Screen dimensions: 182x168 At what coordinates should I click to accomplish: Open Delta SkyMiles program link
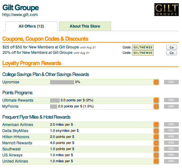point(15,131)
